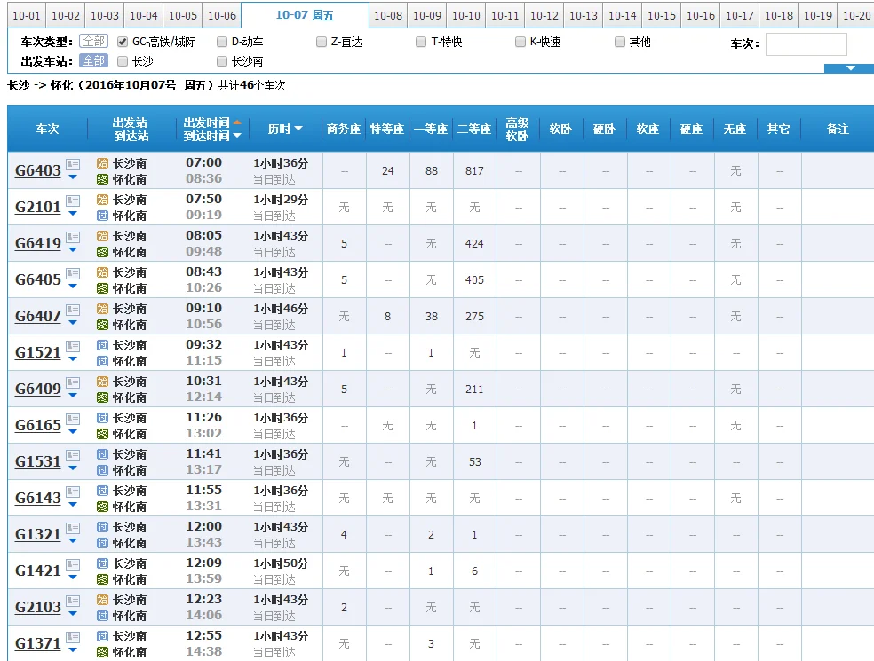
Task: Click the passenger info icon next to G2101
Action: [72, 200]
